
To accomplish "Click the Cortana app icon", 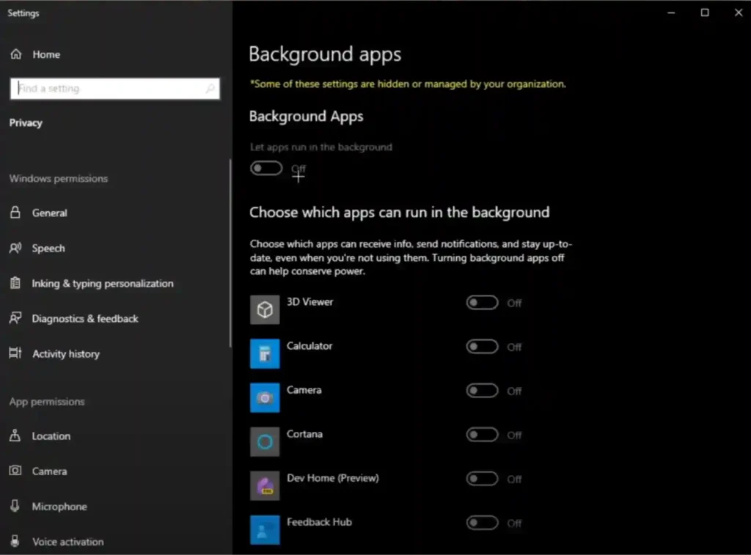I will pyautogui.click(x=265, y=442).
